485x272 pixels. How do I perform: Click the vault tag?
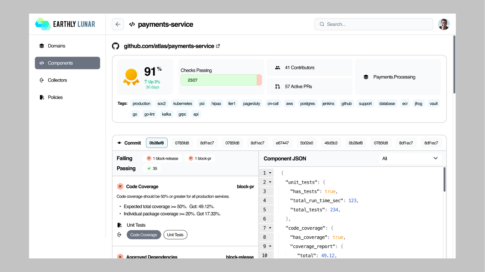[x=434, y=104]
